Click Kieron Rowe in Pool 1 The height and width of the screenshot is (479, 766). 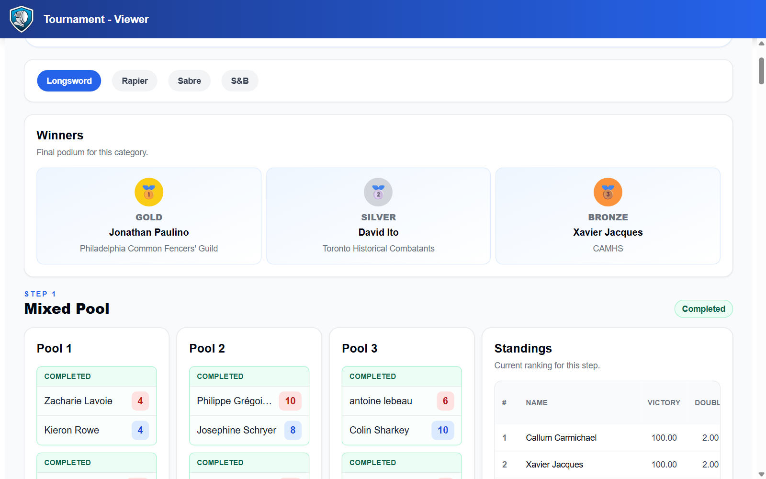click(x=72, y=430)
